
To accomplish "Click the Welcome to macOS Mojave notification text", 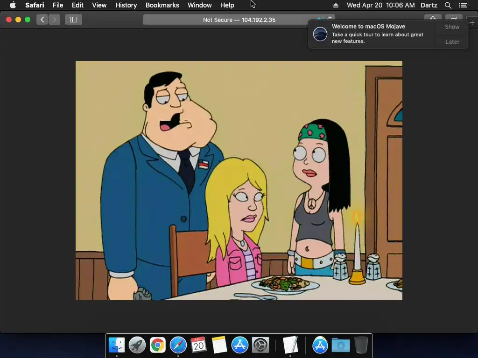I will [x=368, y=27].
